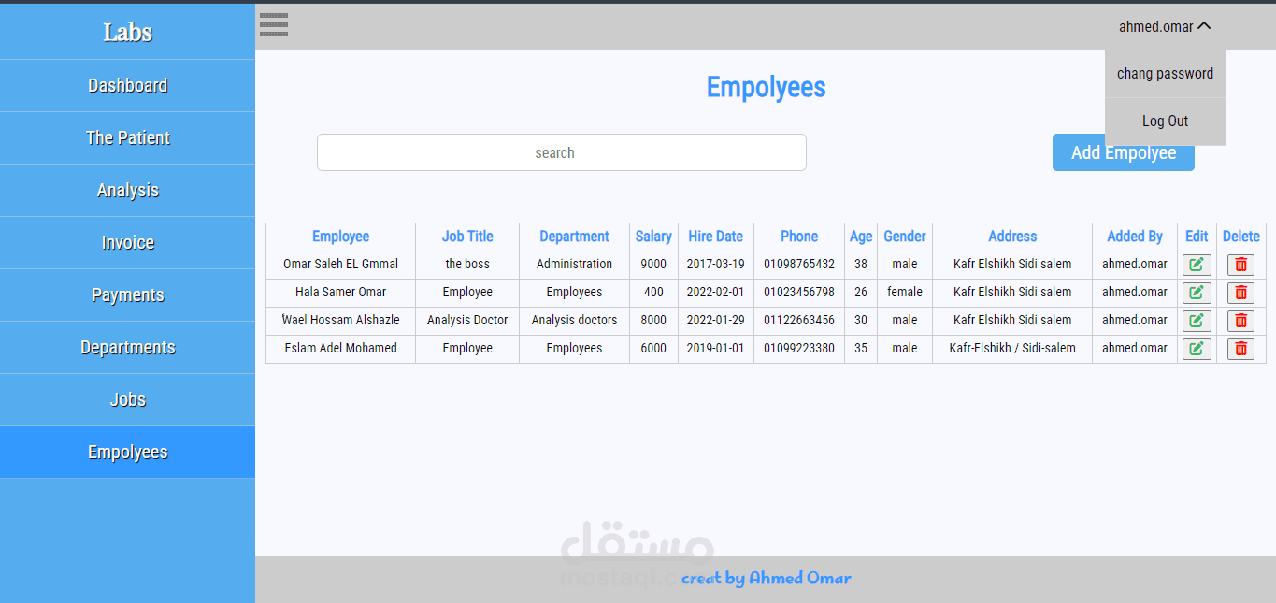Select the name Eslam Adel Mohamed

coord(340,349)
